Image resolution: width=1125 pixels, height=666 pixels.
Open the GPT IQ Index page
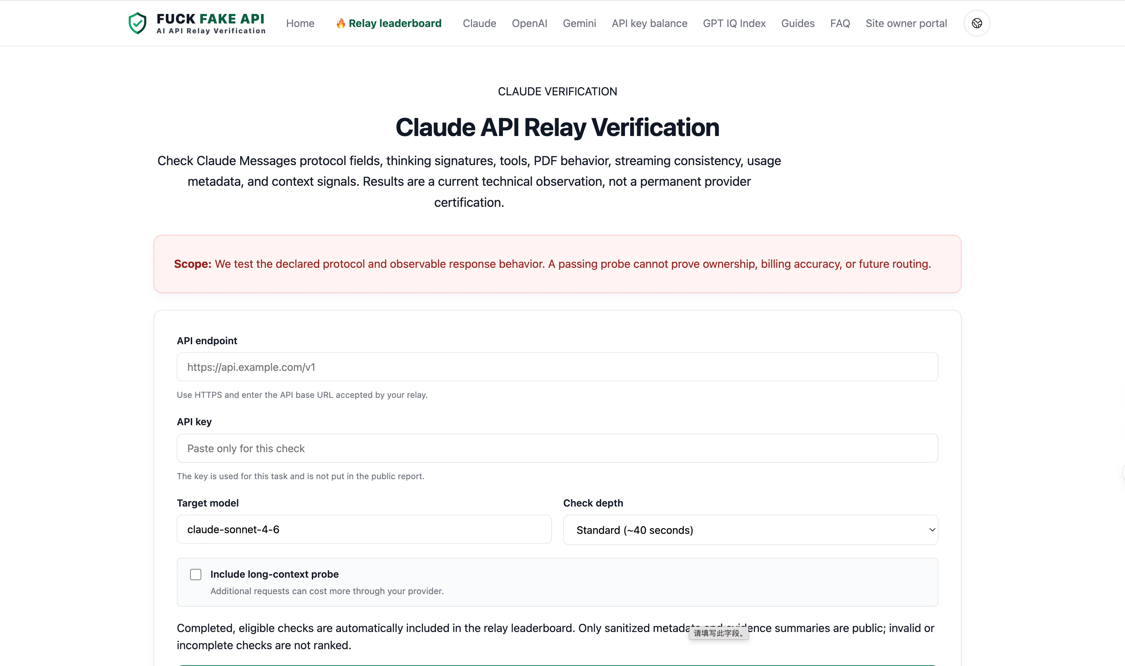(734, 23)
